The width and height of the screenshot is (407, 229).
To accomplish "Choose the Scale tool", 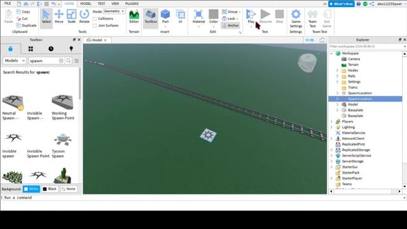I will pos(71,17).
